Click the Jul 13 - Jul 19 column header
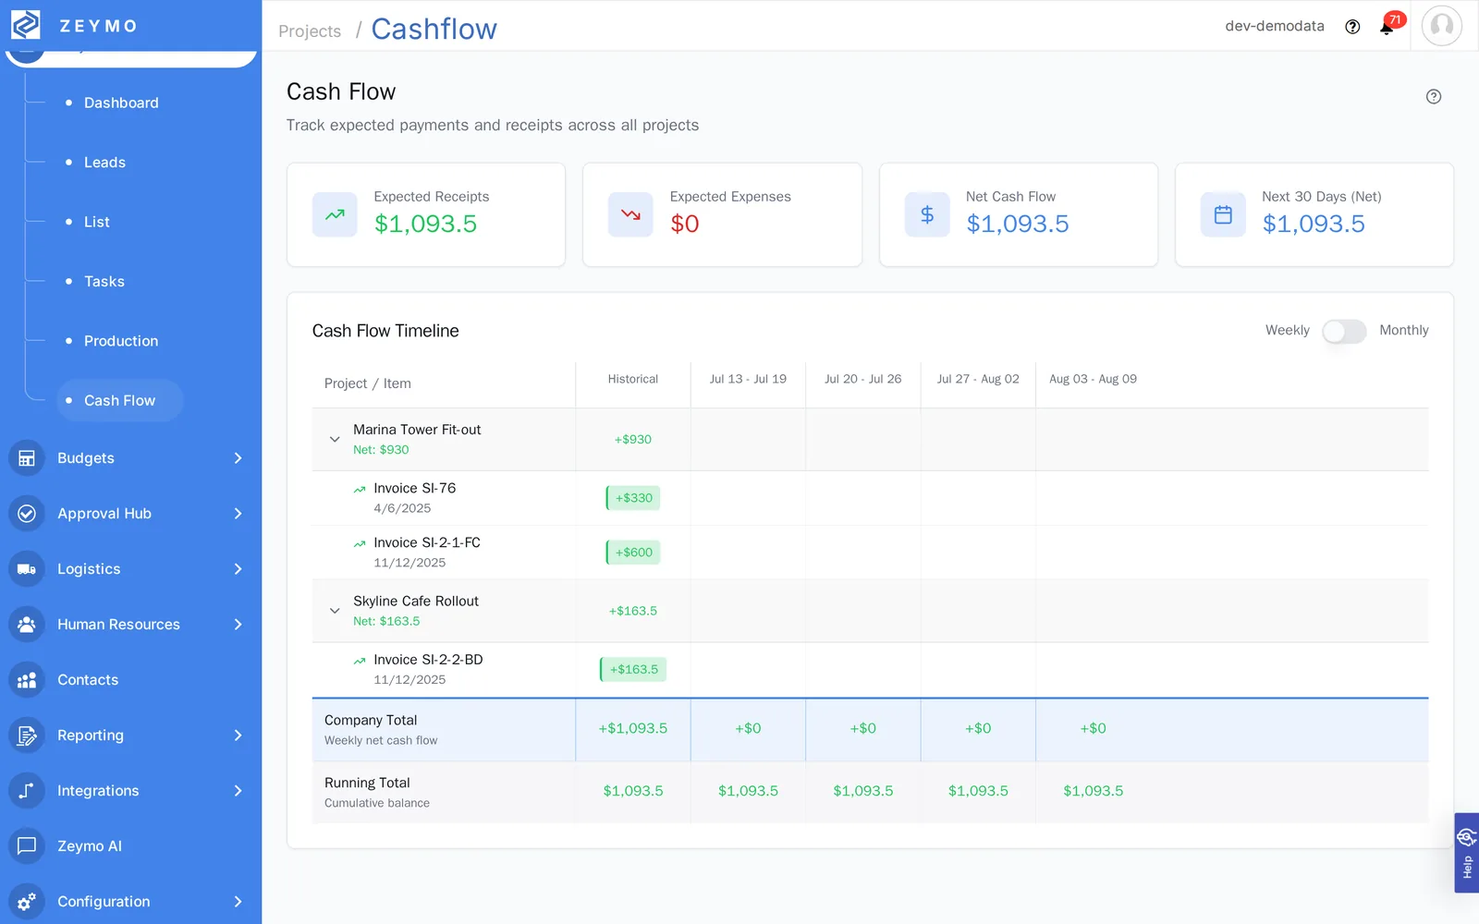This screenshot has width=1479, height=924. tap(748, 379)
